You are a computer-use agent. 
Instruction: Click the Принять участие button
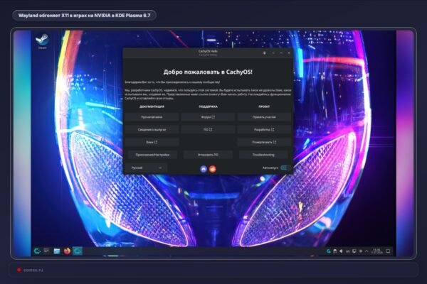click(264, 117)
